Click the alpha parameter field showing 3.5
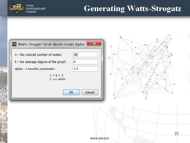Image resolution: width=190 pixels, height=143 pixels. (85, 69)
